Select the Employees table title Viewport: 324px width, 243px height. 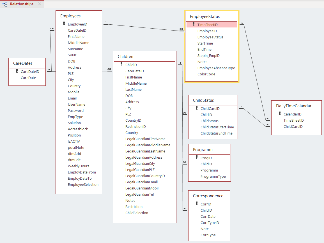pyautogui.click(x=70, y=16)
